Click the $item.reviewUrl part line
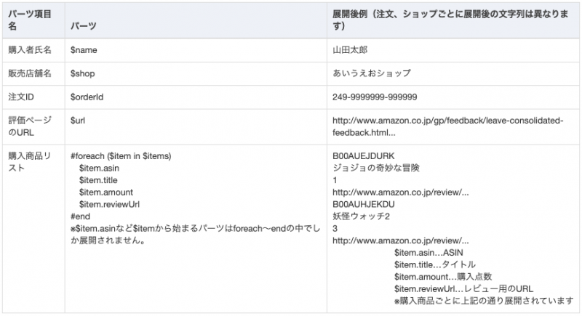 (x=109, y=205)
